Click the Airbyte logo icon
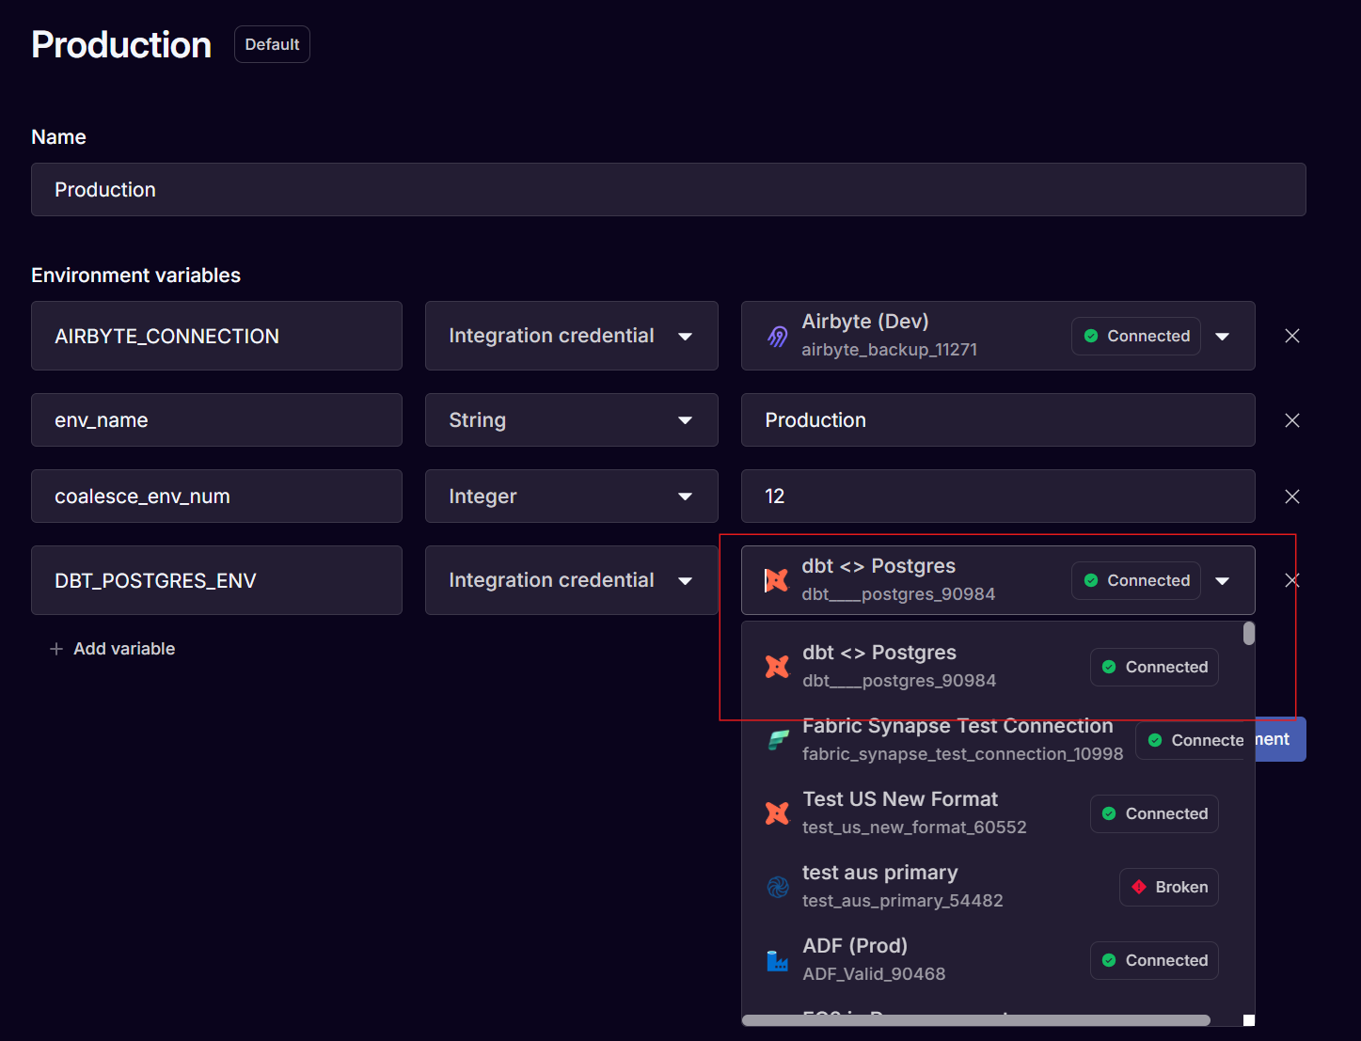The height and width of the screenshot is (1041, 1361). point(778,336)
